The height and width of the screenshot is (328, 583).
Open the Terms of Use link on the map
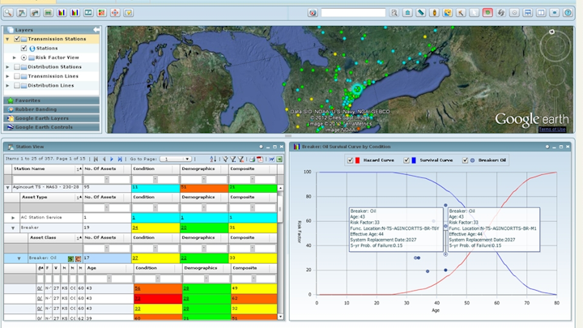pyautogui.click(x=551, y=130)
